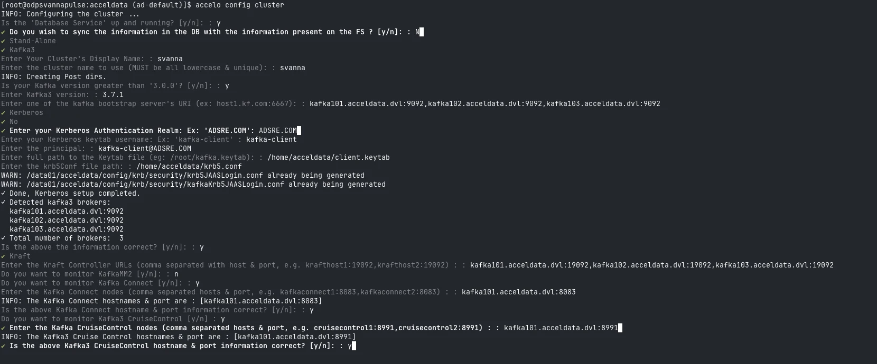Screen dimensions: 877x364
Task: Click the Kafka Connect node value kafka101.acceldata.dvl:8083
Action: [518, 292]
